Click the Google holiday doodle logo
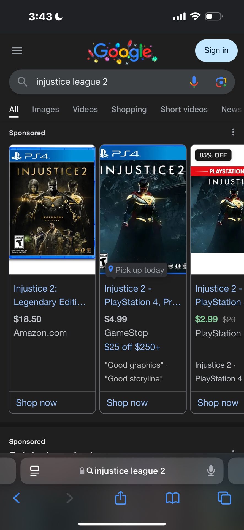Image resolution: width=244 pixels, height=530 pixels. (x=123, y=52)
